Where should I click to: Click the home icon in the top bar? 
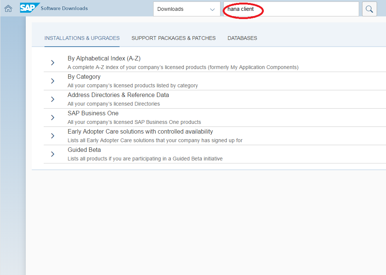[x=7, y=8]
